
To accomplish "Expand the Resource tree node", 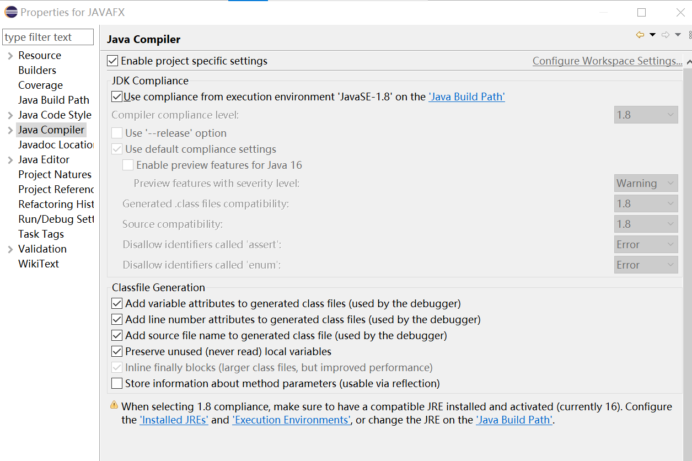I will (10, 56).
